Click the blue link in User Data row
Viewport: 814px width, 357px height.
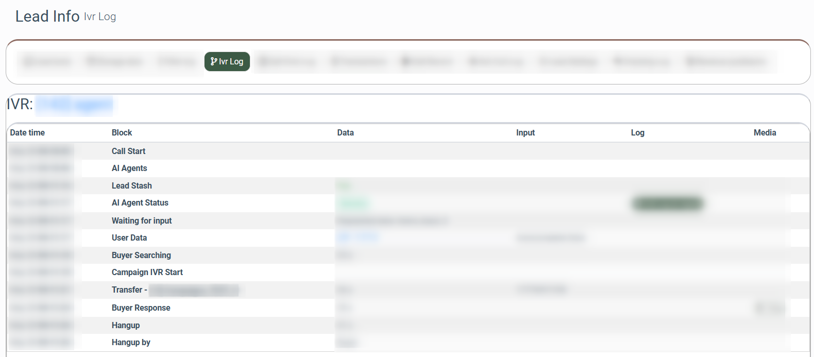click(x=358, y=237)
